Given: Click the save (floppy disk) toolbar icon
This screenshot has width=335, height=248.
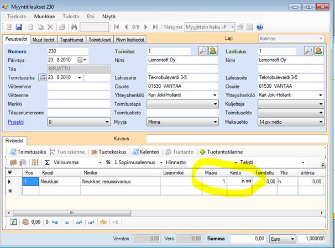Looking at the screenshot, I should (x=18, y=27).
